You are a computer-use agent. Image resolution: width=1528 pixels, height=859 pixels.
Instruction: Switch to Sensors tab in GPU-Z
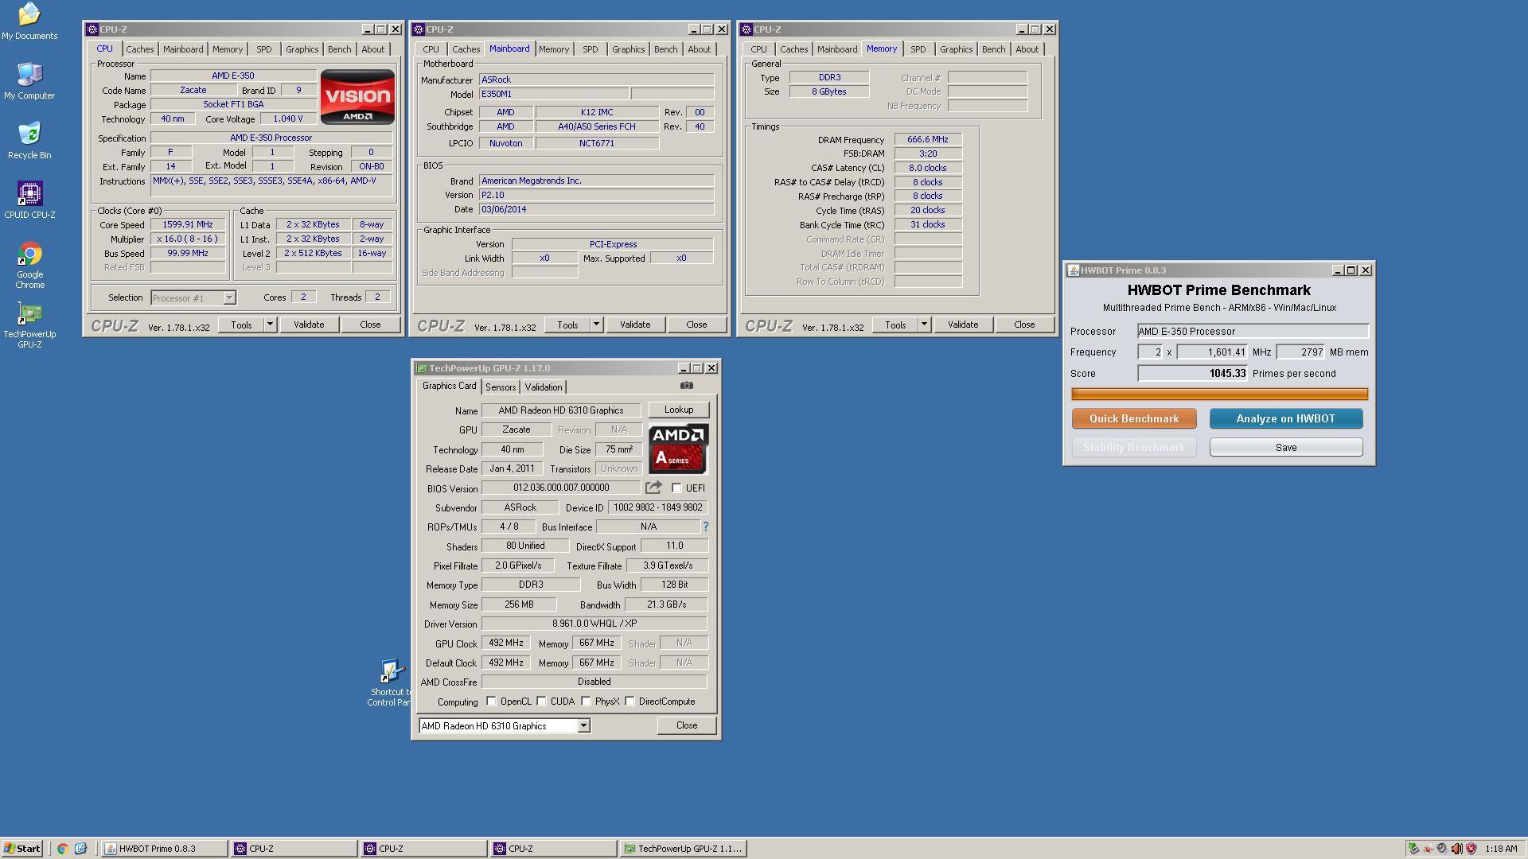[x=501, y=387]
